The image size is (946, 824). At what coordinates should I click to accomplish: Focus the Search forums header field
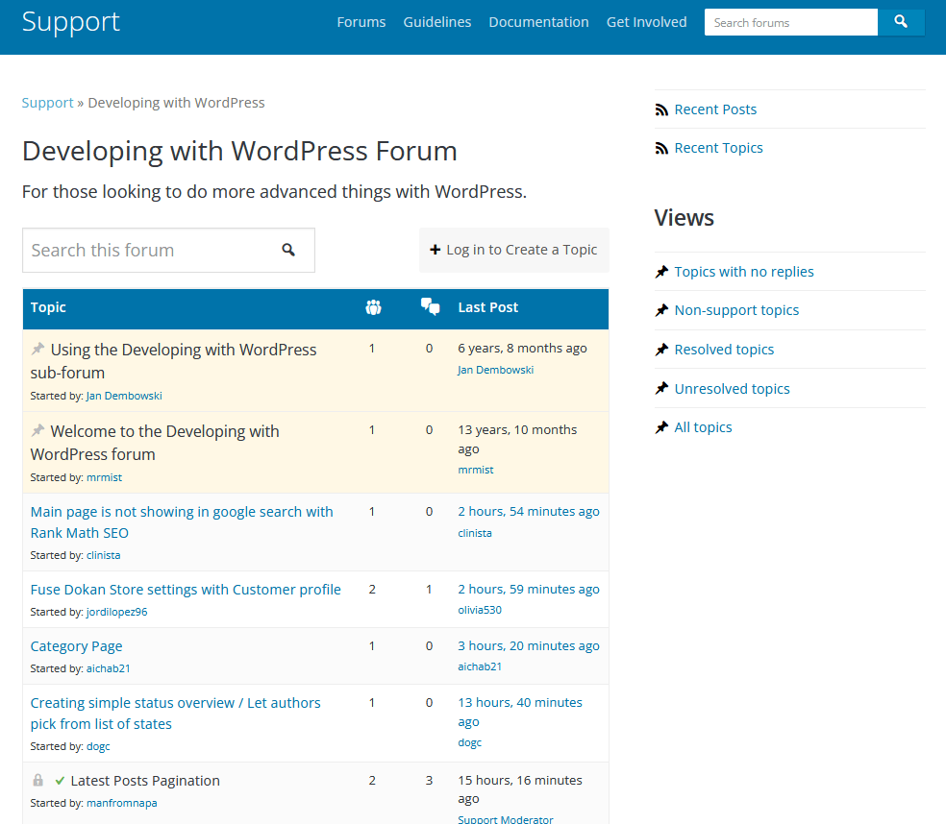[x=791, y=22]
